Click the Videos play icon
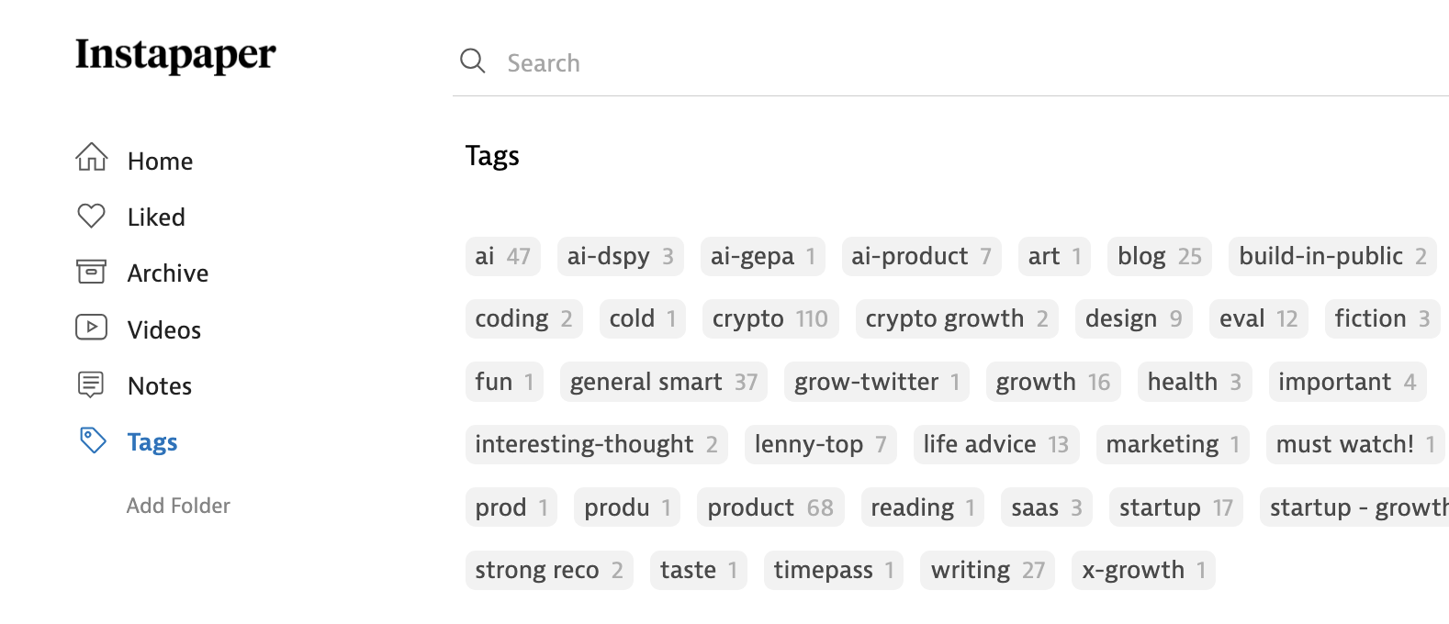 pyautogui.click(x=92, y=328)
